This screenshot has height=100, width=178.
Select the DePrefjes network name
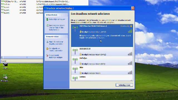(x=83, y=58)
